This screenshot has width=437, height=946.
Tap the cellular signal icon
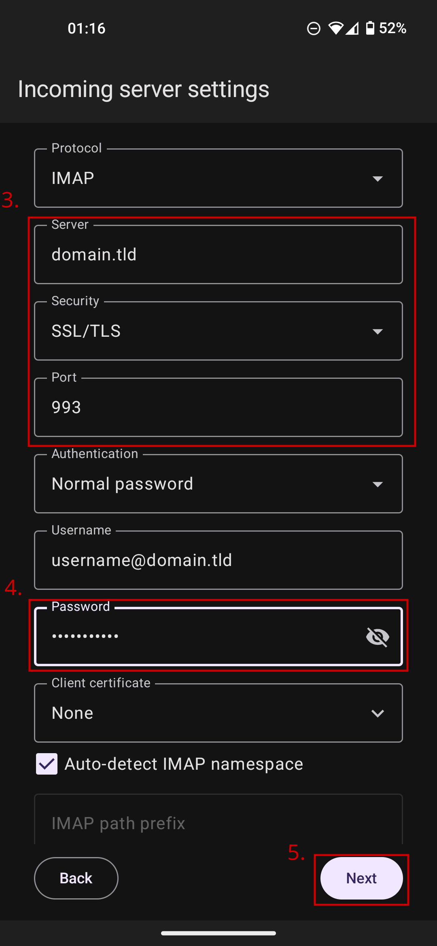point(352,28)
